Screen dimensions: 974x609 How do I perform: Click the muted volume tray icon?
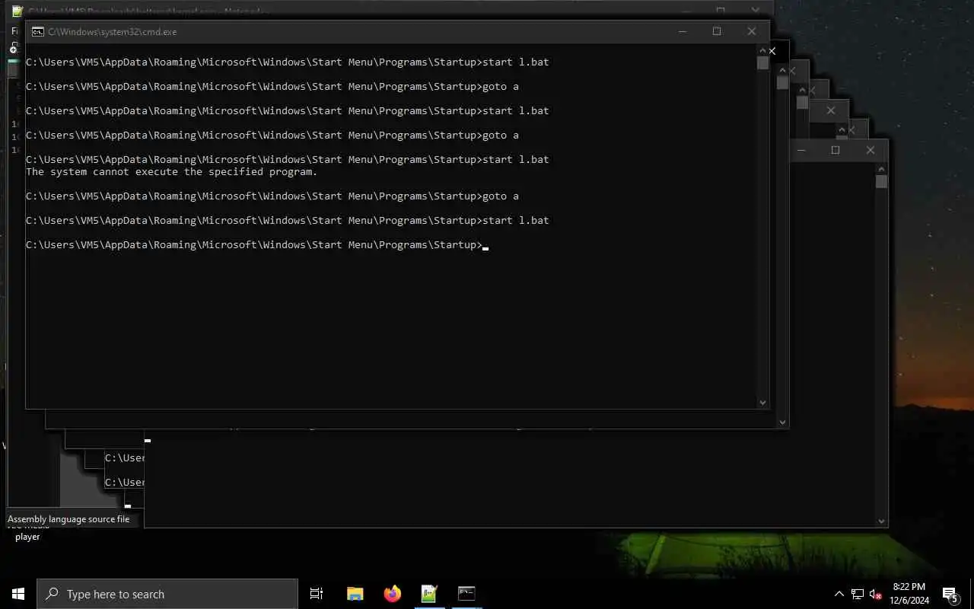pos(875,594)
